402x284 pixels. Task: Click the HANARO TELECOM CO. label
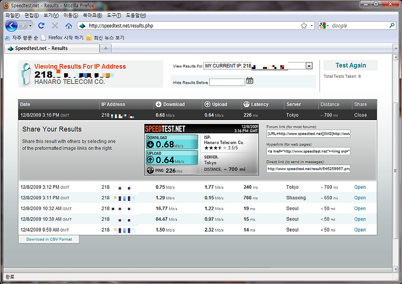(x=69, y=82)
